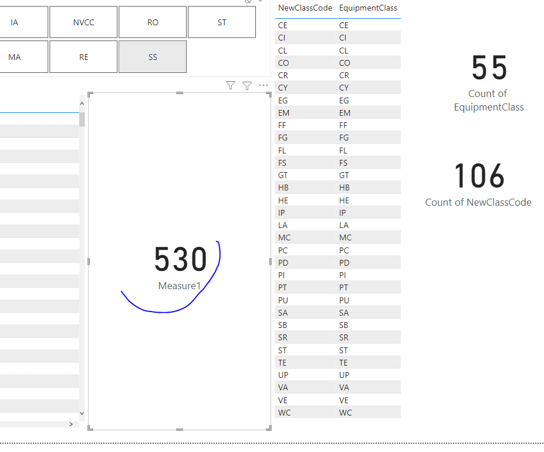Image resolution: width=544 pixels, height=452 pixels.
Task: Click the down arrow of the vertical scrollbar
Action: 82,413
